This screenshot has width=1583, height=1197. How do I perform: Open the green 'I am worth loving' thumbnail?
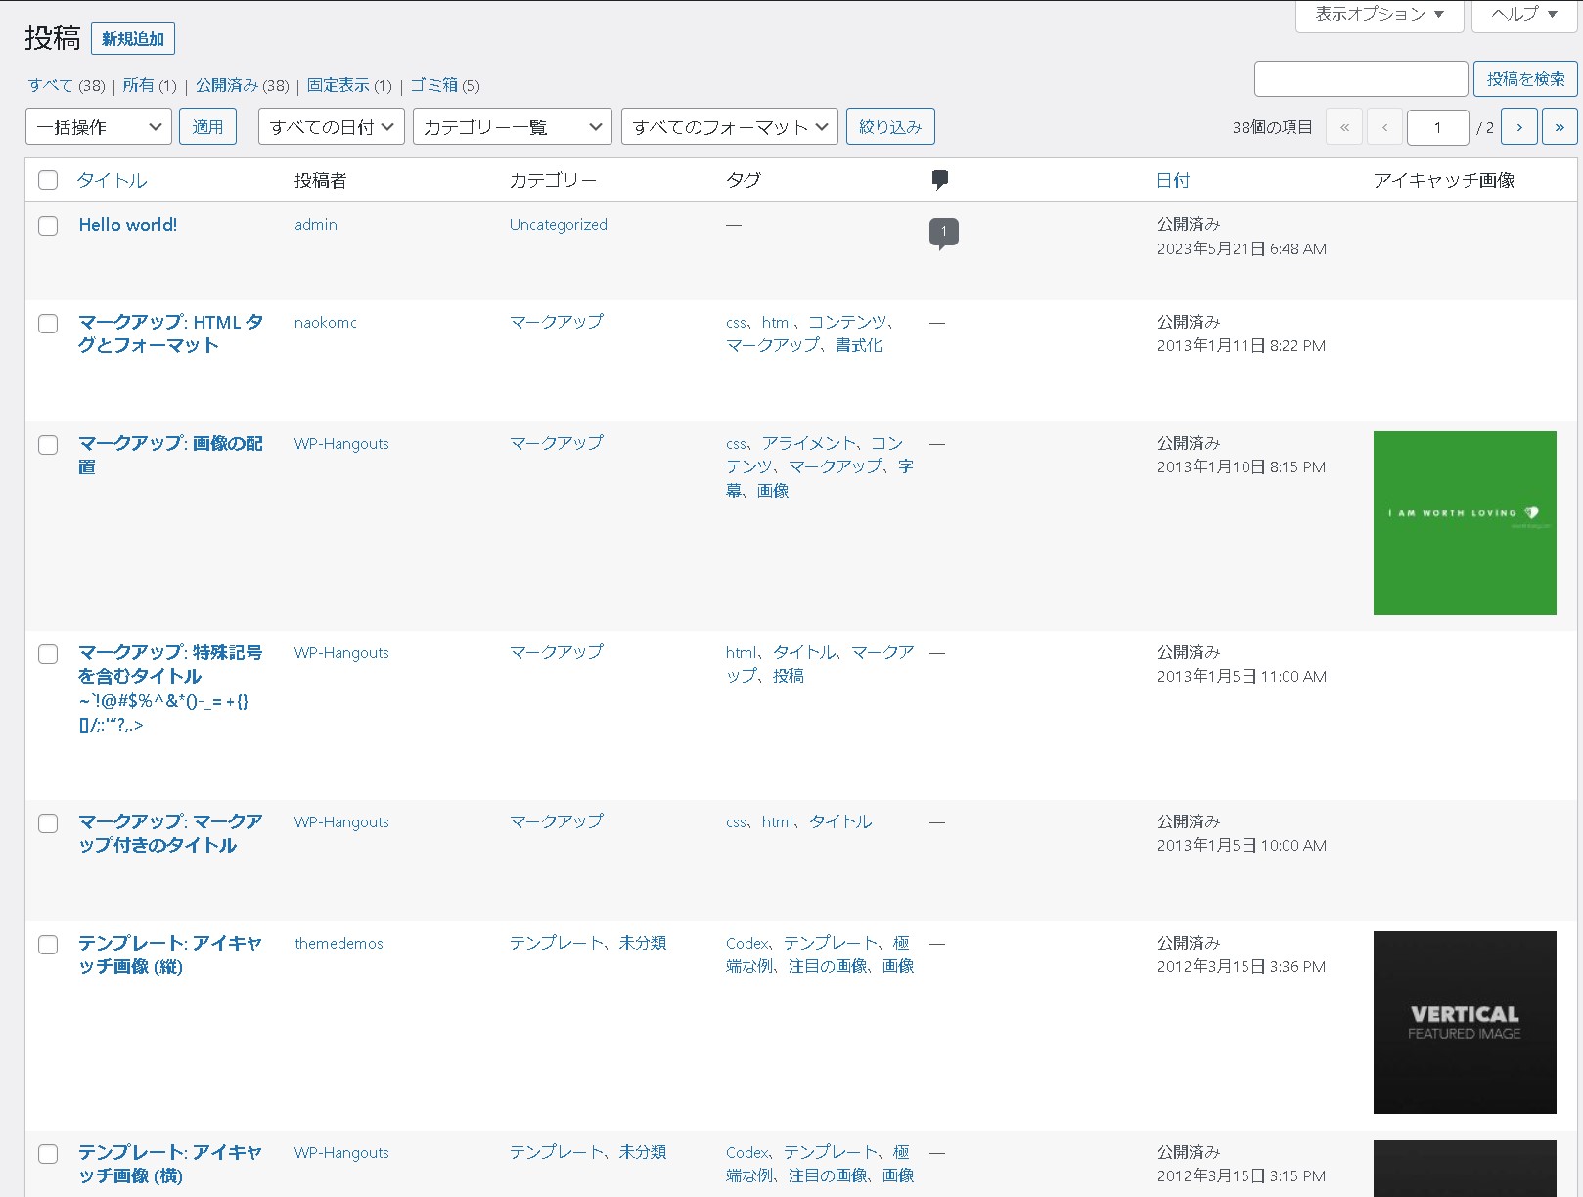1464,523
